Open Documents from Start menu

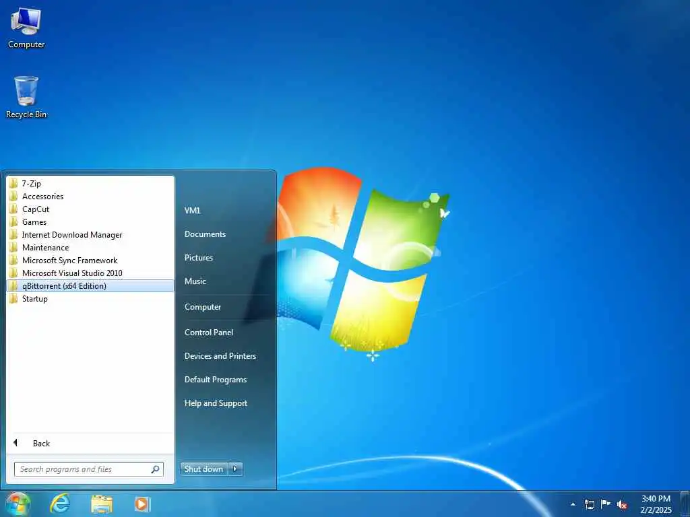click(x=205, y=234)
